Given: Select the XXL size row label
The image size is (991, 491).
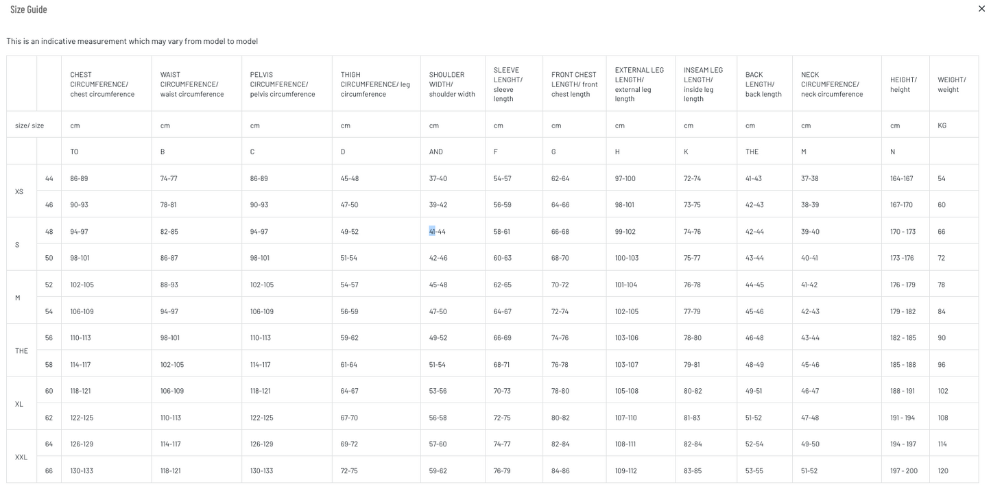Looking at the screenshot, I should point(21,457).
